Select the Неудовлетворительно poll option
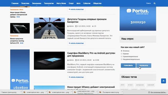The width and height of the screenshot is (168, 95). coord(122,59)
